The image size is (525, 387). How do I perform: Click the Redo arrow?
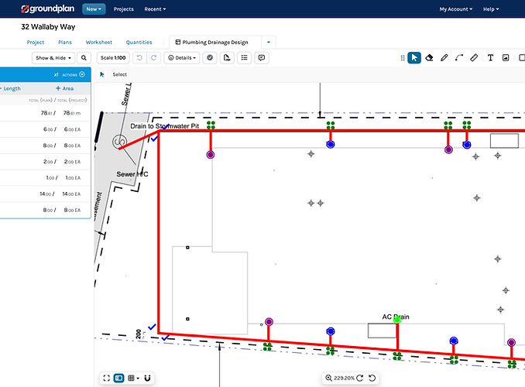[x=153, y=58]
